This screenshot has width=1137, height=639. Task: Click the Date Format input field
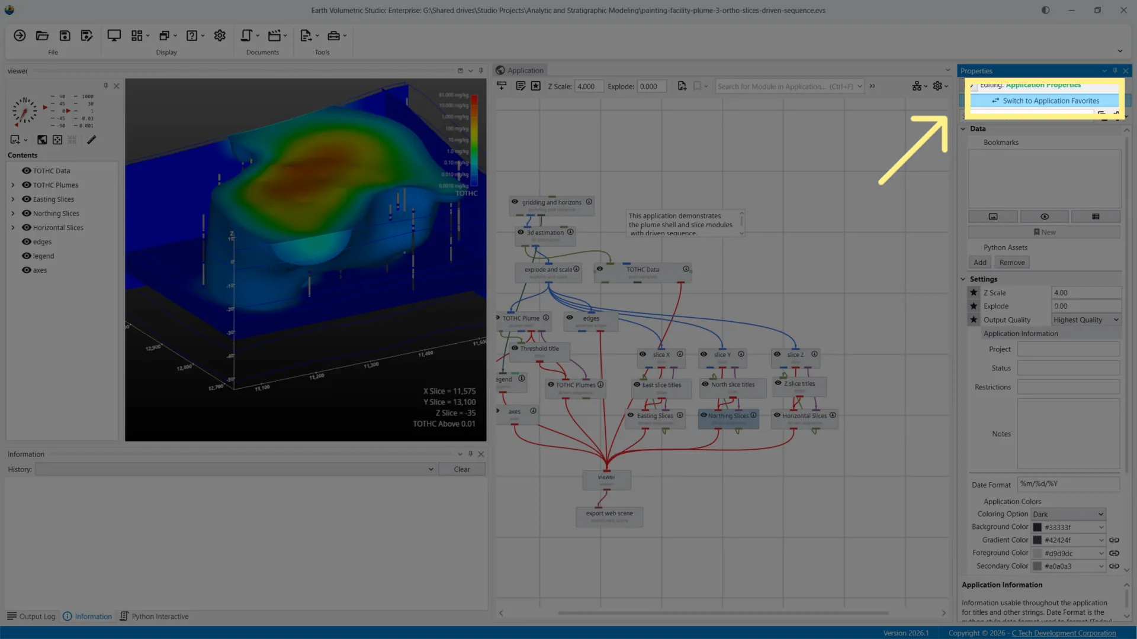pos(1068,484)
